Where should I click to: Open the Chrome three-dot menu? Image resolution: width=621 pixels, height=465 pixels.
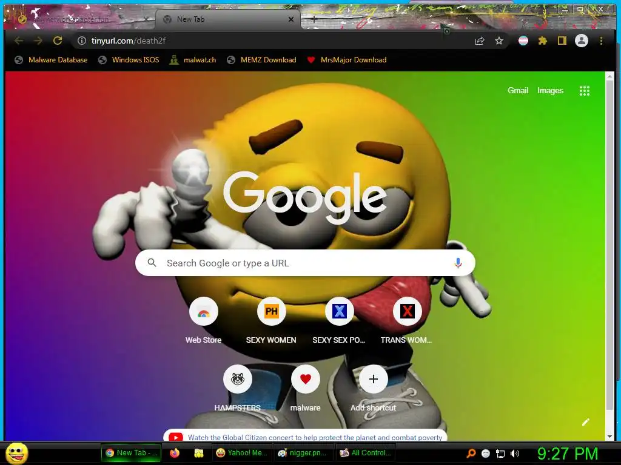(x=601, y=41)
